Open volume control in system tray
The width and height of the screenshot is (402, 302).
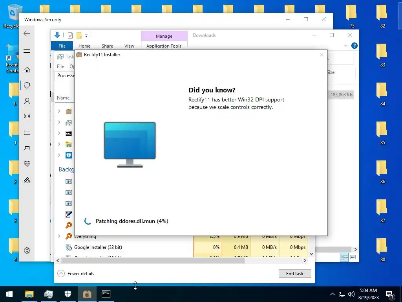click(x=351, y=294)
